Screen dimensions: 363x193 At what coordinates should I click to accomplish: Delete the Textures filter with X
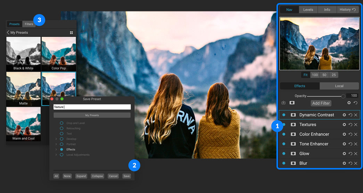356,125
